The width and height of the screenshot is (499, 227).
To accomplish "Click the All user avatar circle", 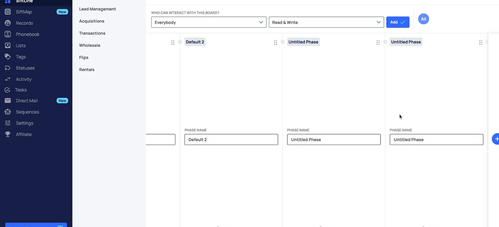I will click(423, 19).
